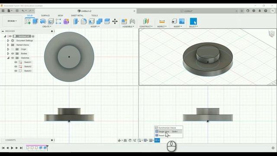Open the CONSTRUCT menu dropdown

[146, 26]
